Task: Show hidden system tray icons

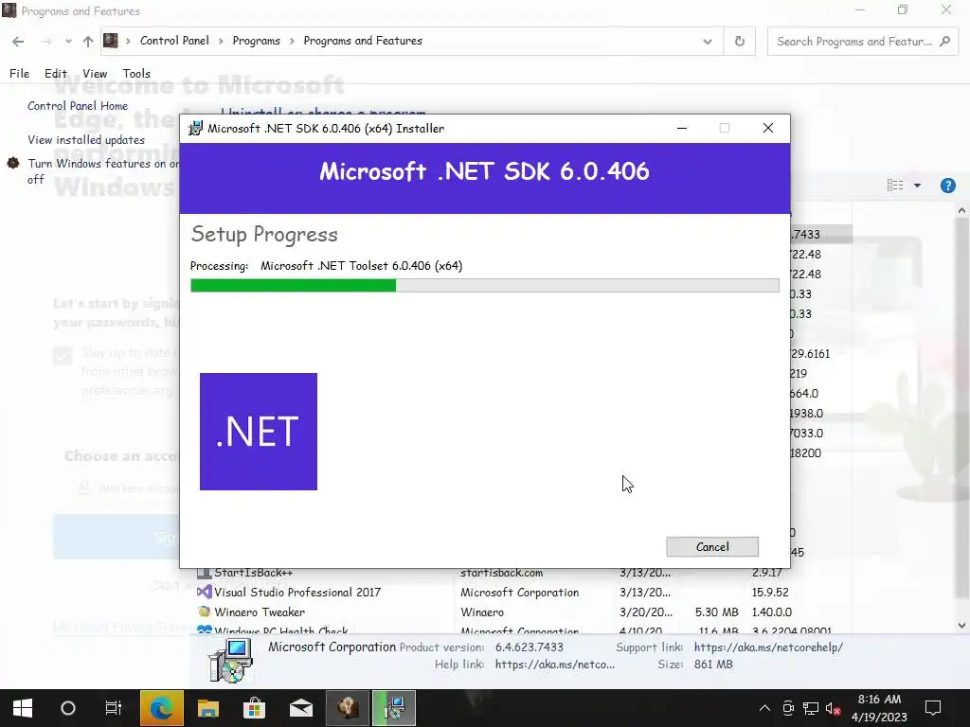Action: pos(764,708)
